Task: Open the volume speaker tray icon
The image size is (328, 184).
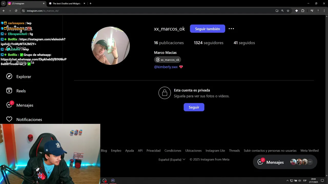Action: tap(300, 181)
